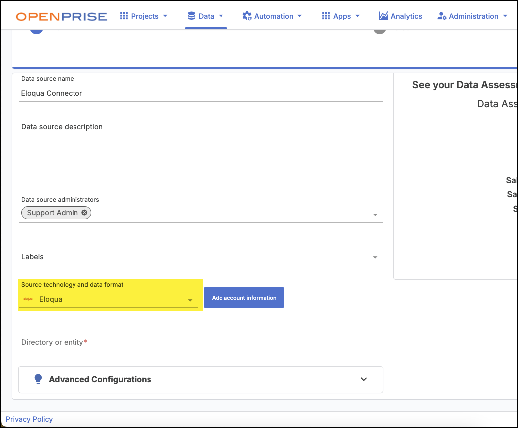Click the Apps grid icon
This screenshot has height=428, width=518.
coord(326,16)
